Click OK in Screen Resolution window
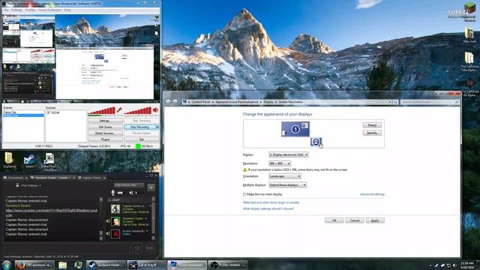This screenshot has height=270, width=480. tap(334, 220)
